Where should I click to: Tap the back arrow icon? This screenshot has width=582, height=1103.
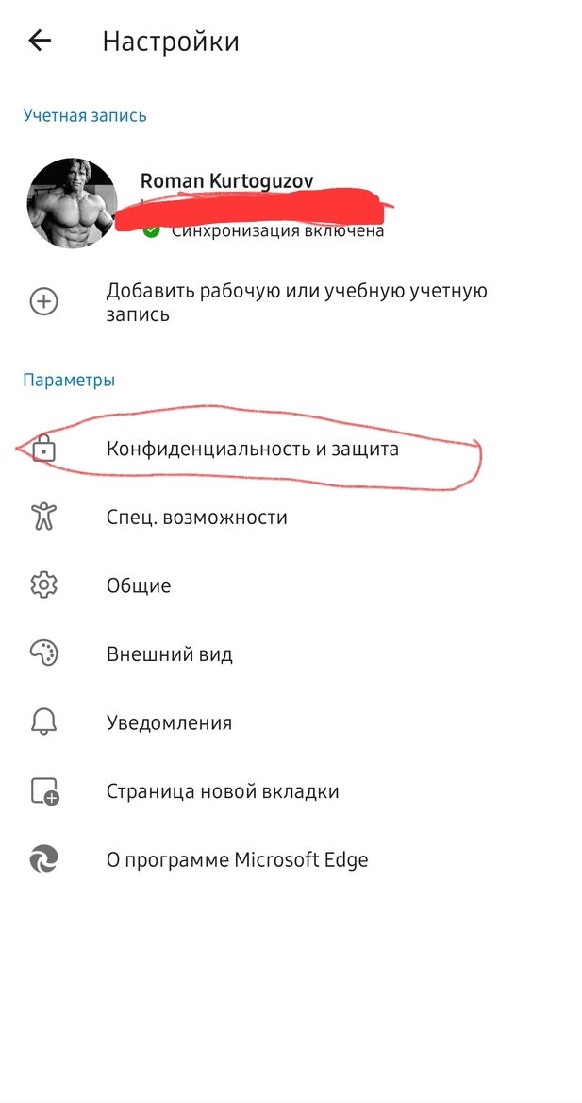40,41
